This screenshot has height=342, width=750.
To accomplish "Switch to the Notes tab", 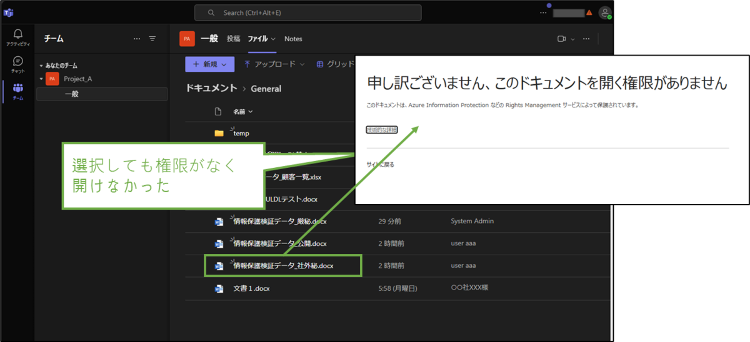I will coord(293,39).
